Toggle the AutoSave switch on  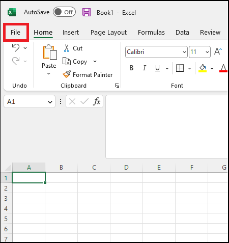(64, 12)
